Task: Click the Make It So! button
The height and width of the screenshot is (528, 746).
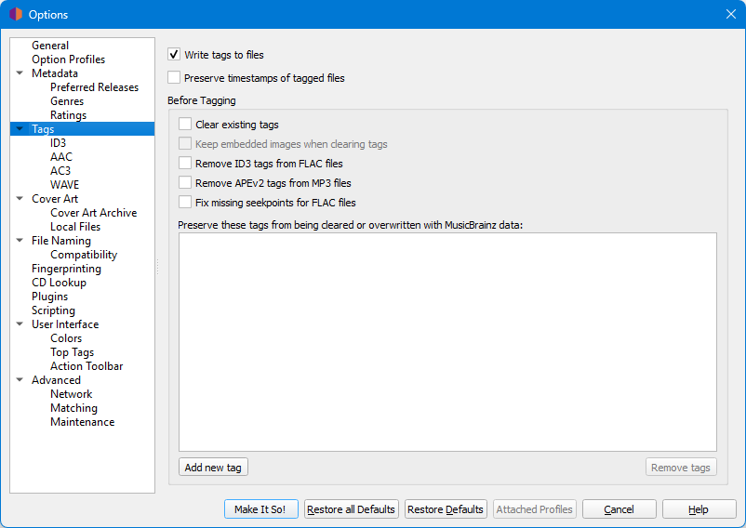Action: click(x=261, y=509)
